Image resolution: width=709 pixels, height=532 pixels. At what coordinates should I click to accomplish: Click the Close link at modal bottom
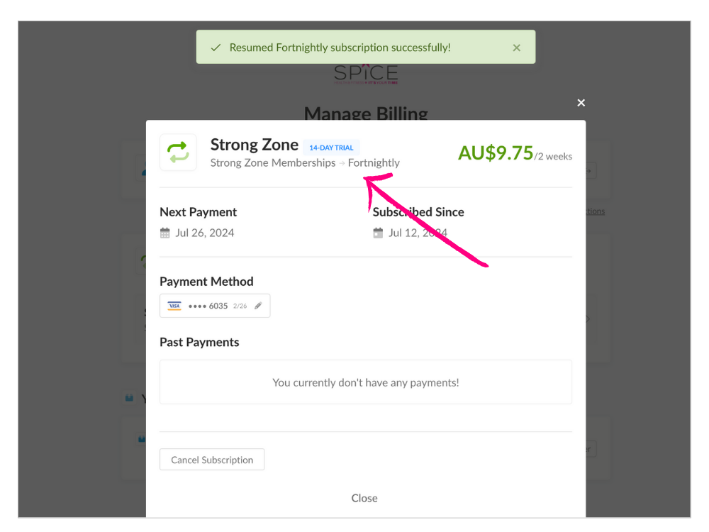tap(364, 498)
